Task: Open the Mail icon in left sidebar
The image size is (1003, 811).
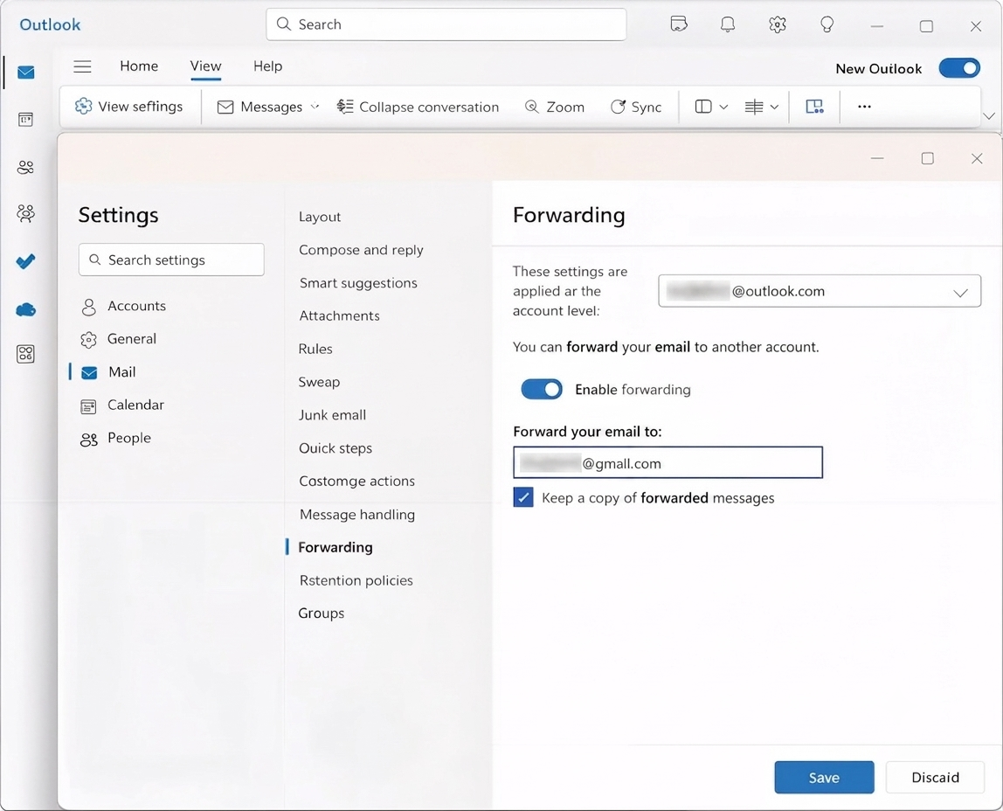Action: [x=25, y=73]
